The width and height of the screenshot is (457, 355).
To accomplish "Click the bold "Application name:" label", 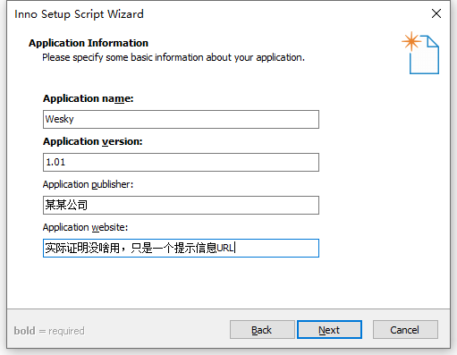I will coord(89,98).
